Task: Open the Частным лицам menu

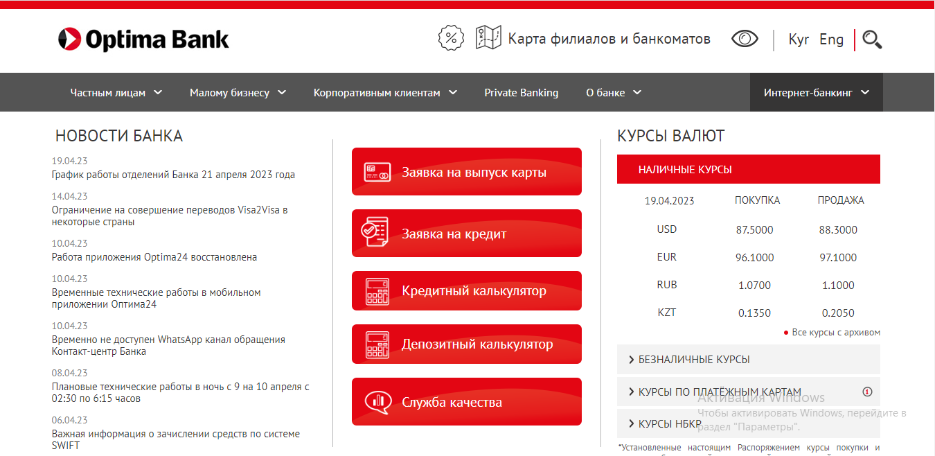Action: [116, 92]
